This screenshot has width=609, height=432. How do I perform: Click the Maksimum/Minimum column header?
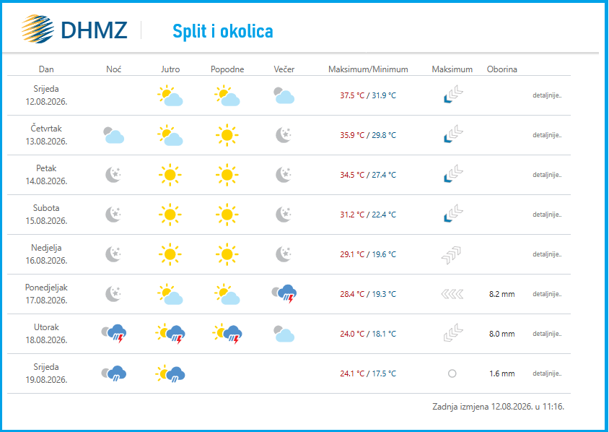[x=368, y=69]
